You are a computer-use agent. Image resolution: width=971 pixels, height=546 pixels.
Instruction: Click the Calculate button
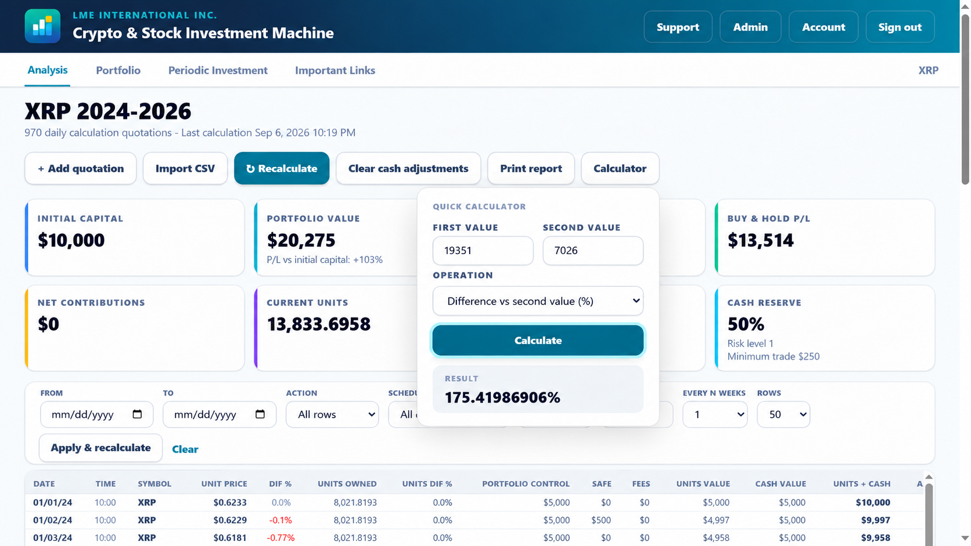coord(538,341)
